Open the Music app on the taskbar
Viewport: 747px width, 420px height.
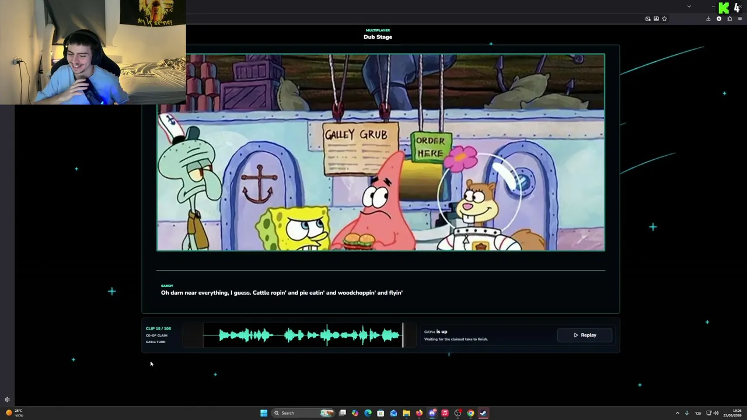[445, 413]
